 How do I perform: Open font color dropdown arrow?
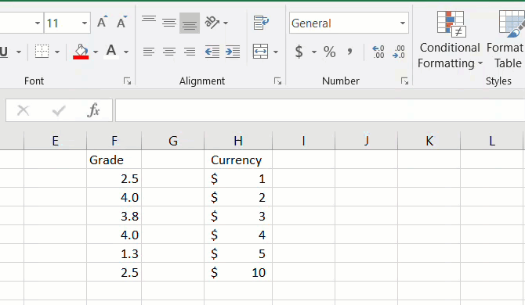click(x=126, y=52)
